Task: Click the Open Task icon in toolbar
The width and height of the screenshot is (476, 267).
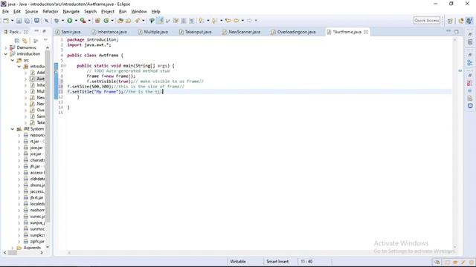Action: [x=129, y=21]
